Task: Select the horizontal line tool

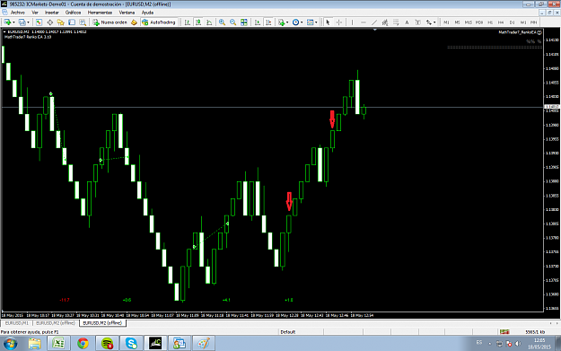Action: tap(364, 22)
